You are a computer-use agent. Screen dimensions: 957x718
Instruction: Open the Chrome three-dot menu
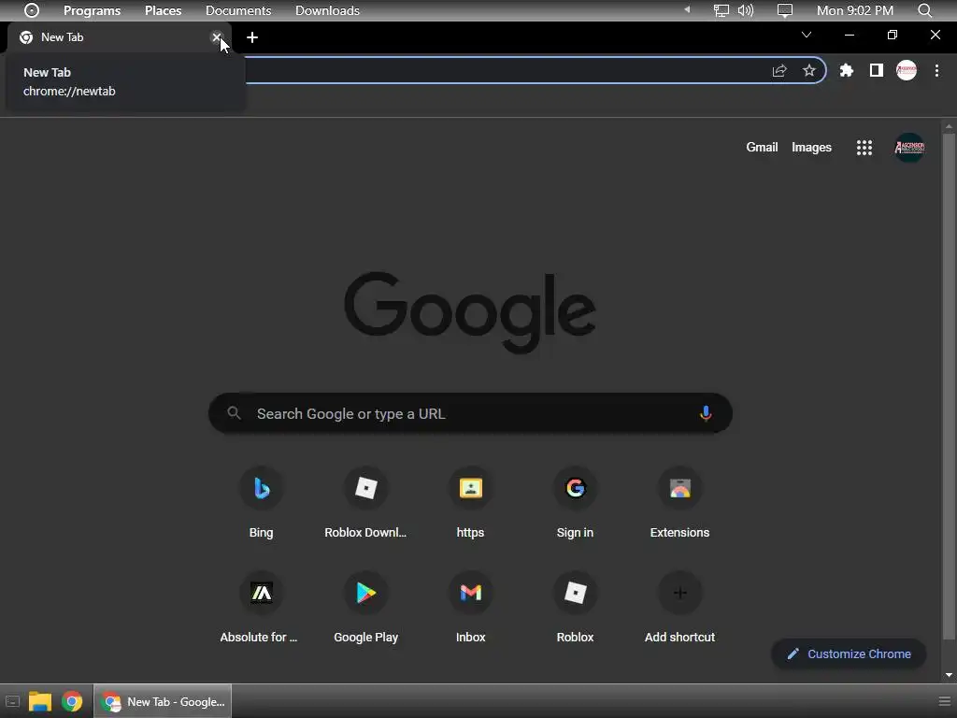tap(936, 70)
